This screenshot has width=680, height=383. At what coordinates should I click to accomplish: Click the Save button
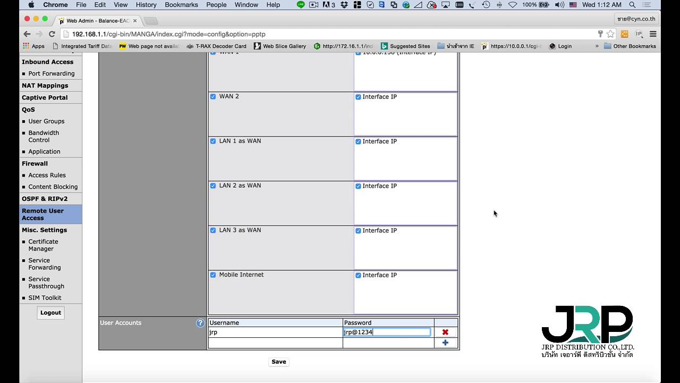(279, 362)
